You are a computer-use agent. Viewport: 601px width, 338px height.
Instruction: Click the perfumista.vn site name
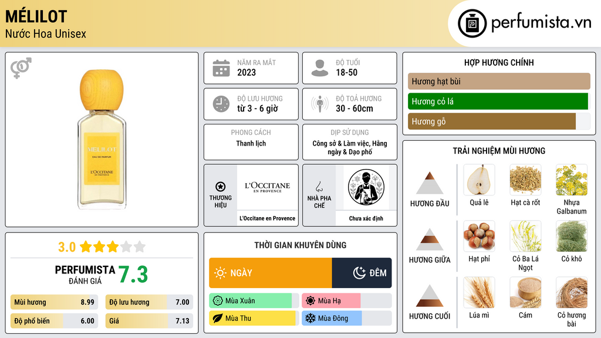coord(541,23)
